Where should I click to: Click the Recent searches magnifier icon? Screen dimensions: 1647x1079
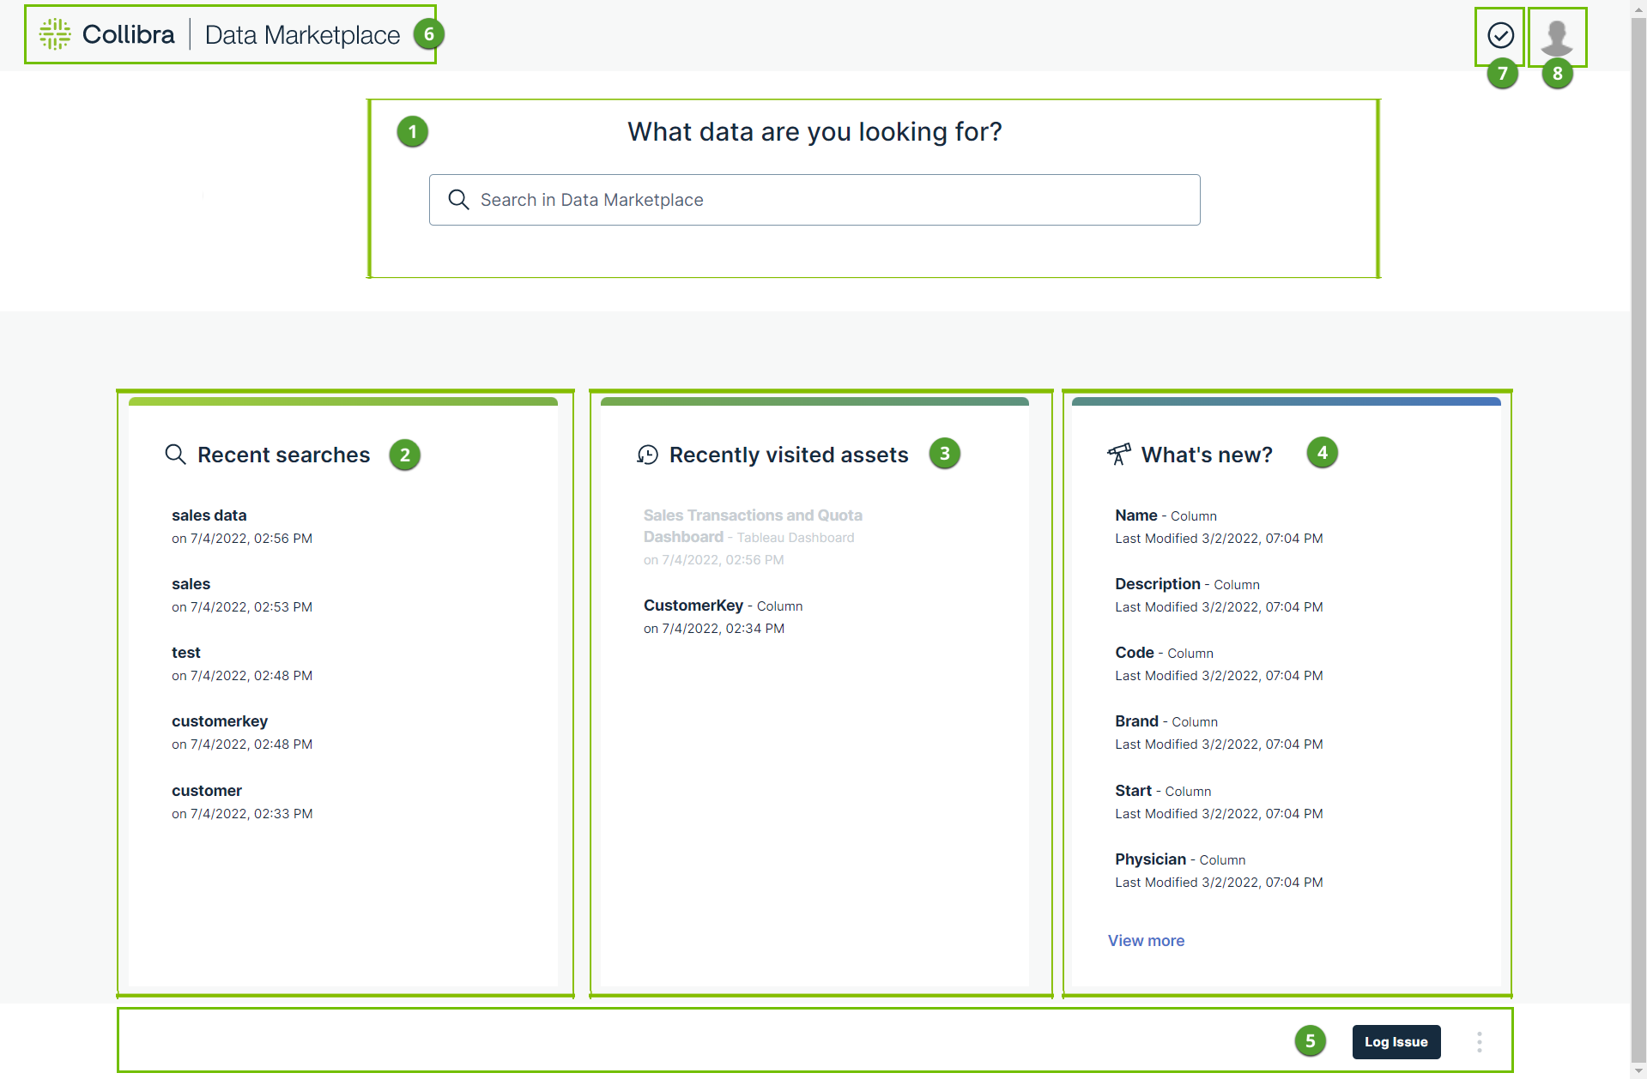point(175,455)
